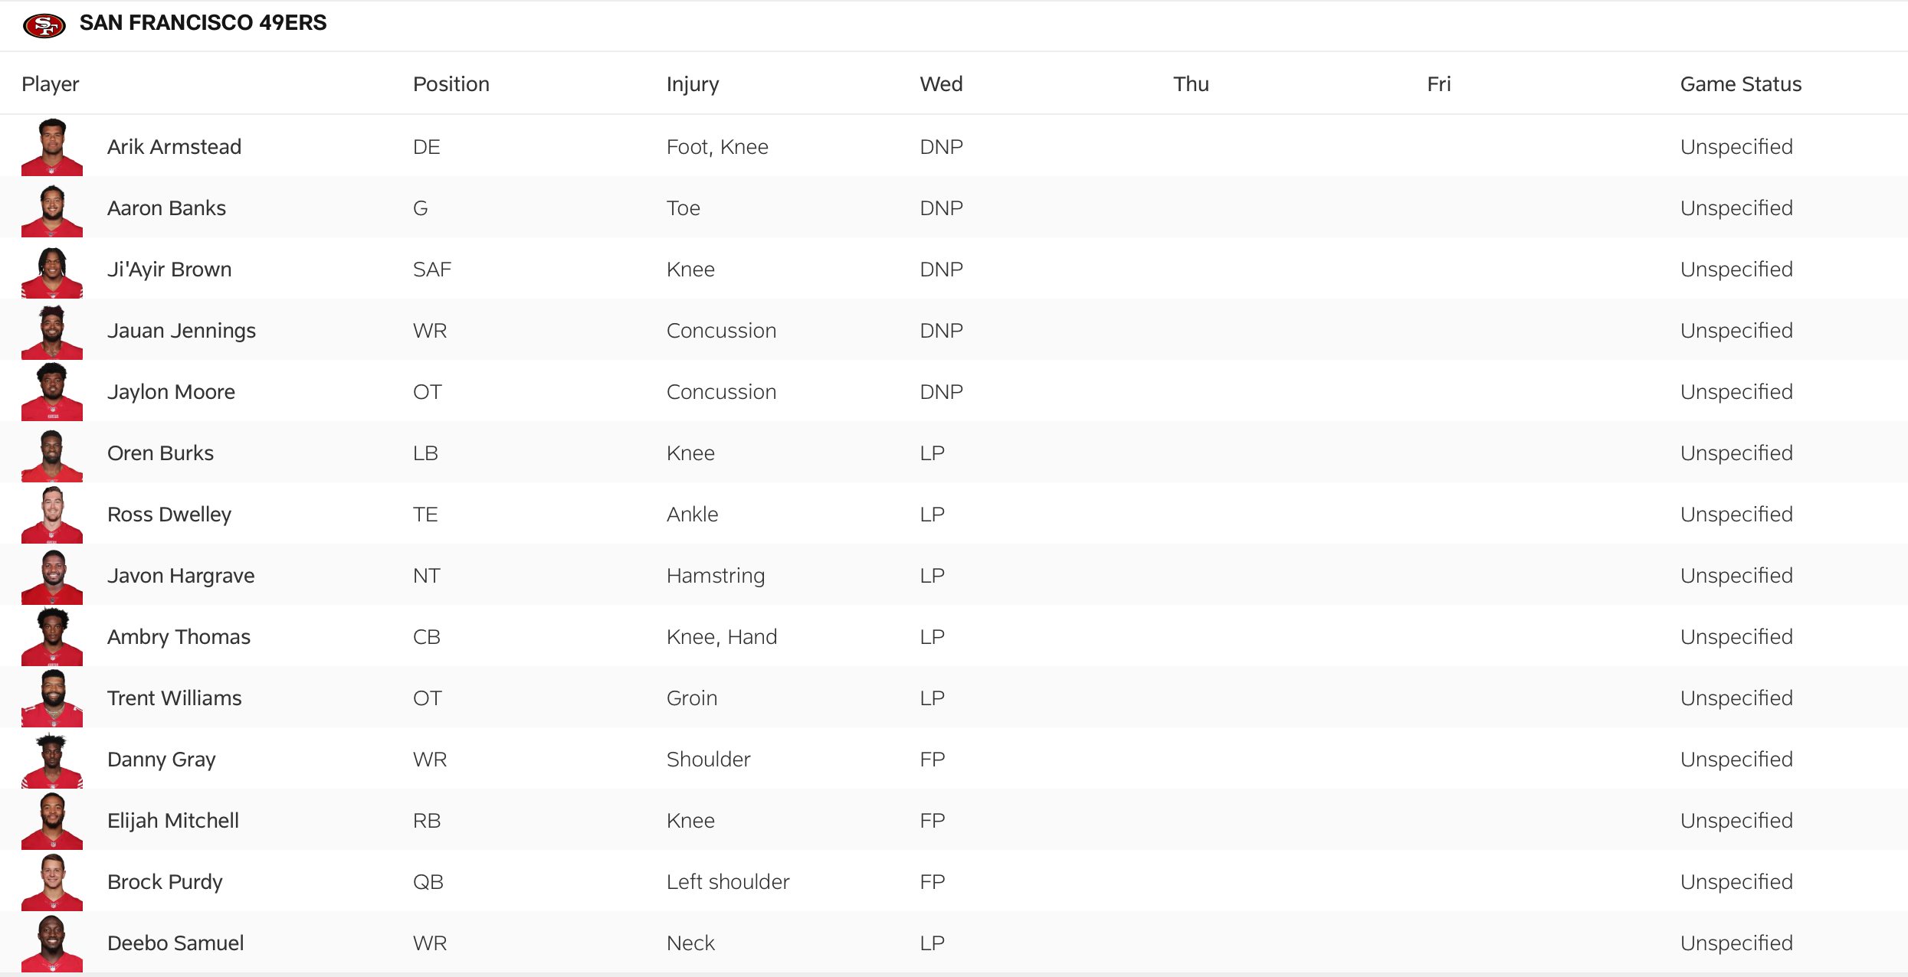Open Deebo Samuel's headshot thumbnail
This screenshot has height=977, width=1908.
click(x=51, y=943)
